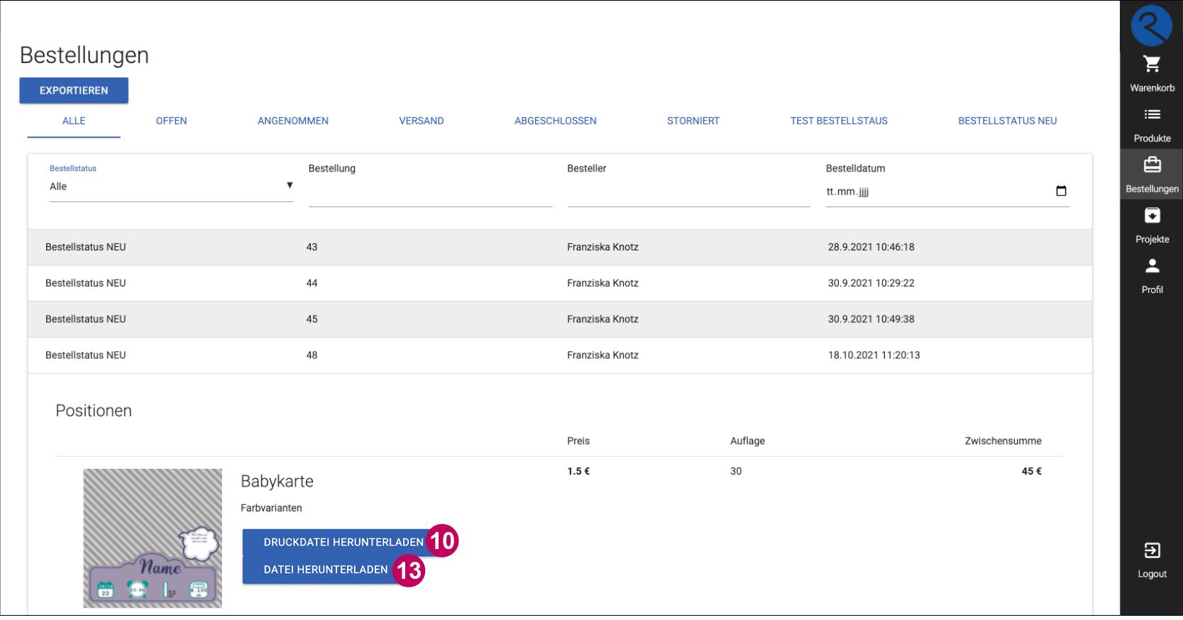Click the Produkte list icon

(x=1152, y=115)
